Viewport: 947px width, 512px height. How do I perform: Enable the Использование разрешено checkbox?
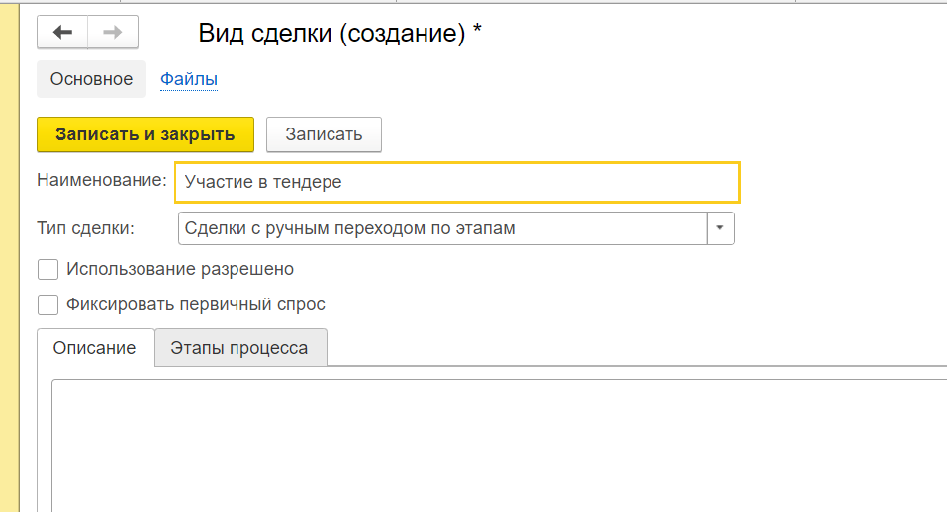[47, 269]
